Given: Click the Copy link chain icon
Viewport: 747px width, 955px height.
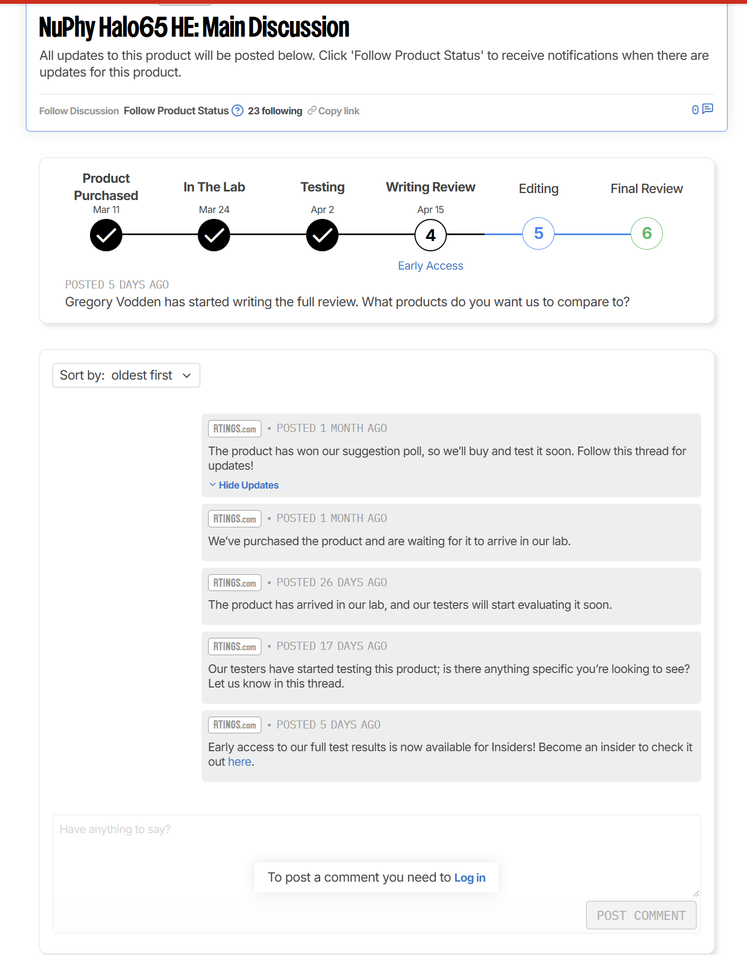Looking at the screenshot, I should pyautogui.click(x=312, y=111).
